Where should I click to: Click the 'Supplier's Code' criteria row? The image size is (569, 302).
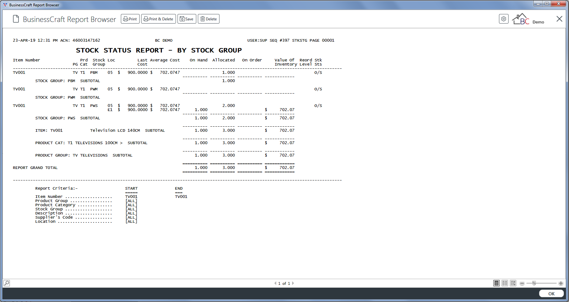tap(86, 217)
